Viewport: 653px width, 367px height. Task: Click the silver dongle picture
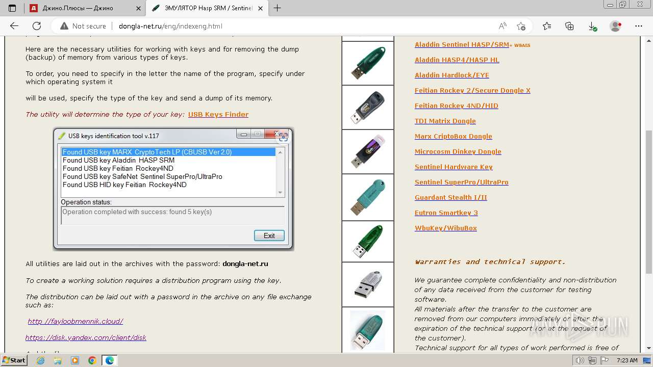pyautogui.click(x=368, y=285)
